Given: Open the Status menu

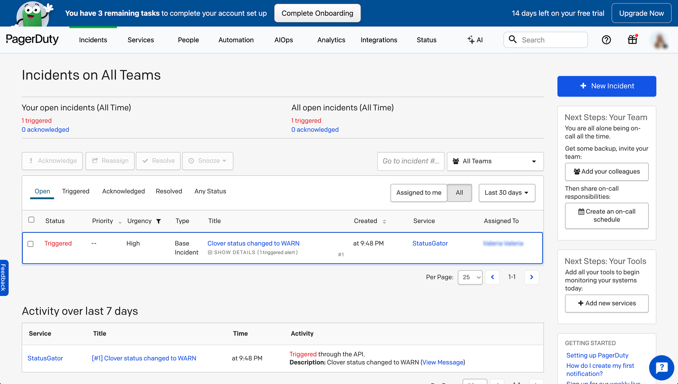Looking at the screenshot, I should 426,40.
